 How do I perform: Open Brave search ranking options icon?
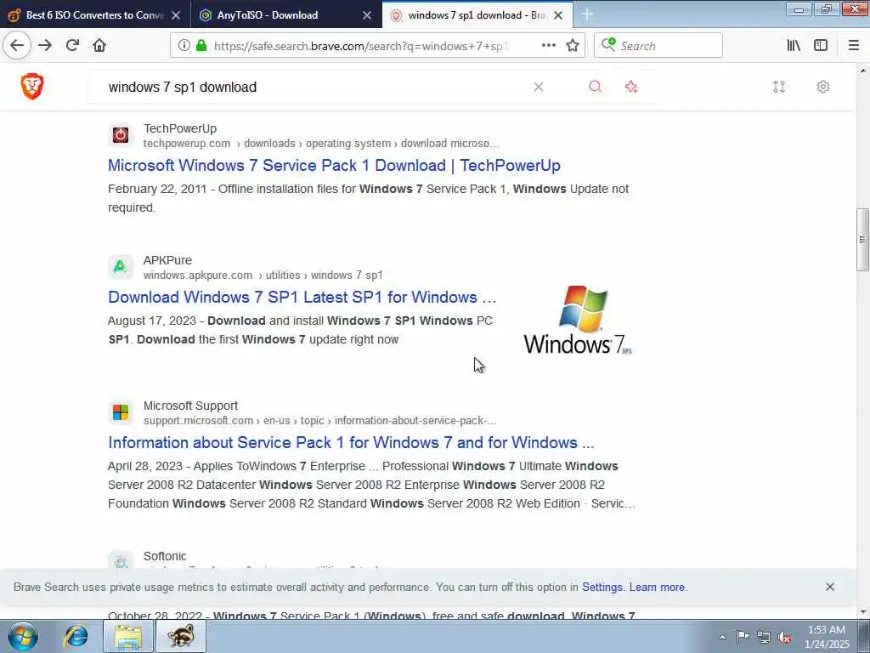779,87
